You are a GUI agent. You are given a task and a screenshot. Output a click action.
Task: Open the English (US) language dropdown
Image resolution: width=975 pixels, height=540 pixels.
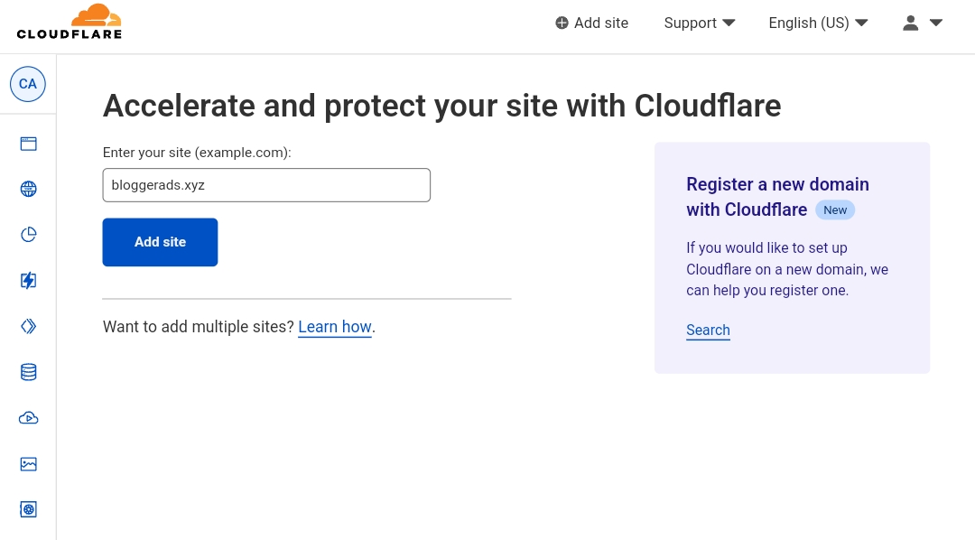[818, 23]
